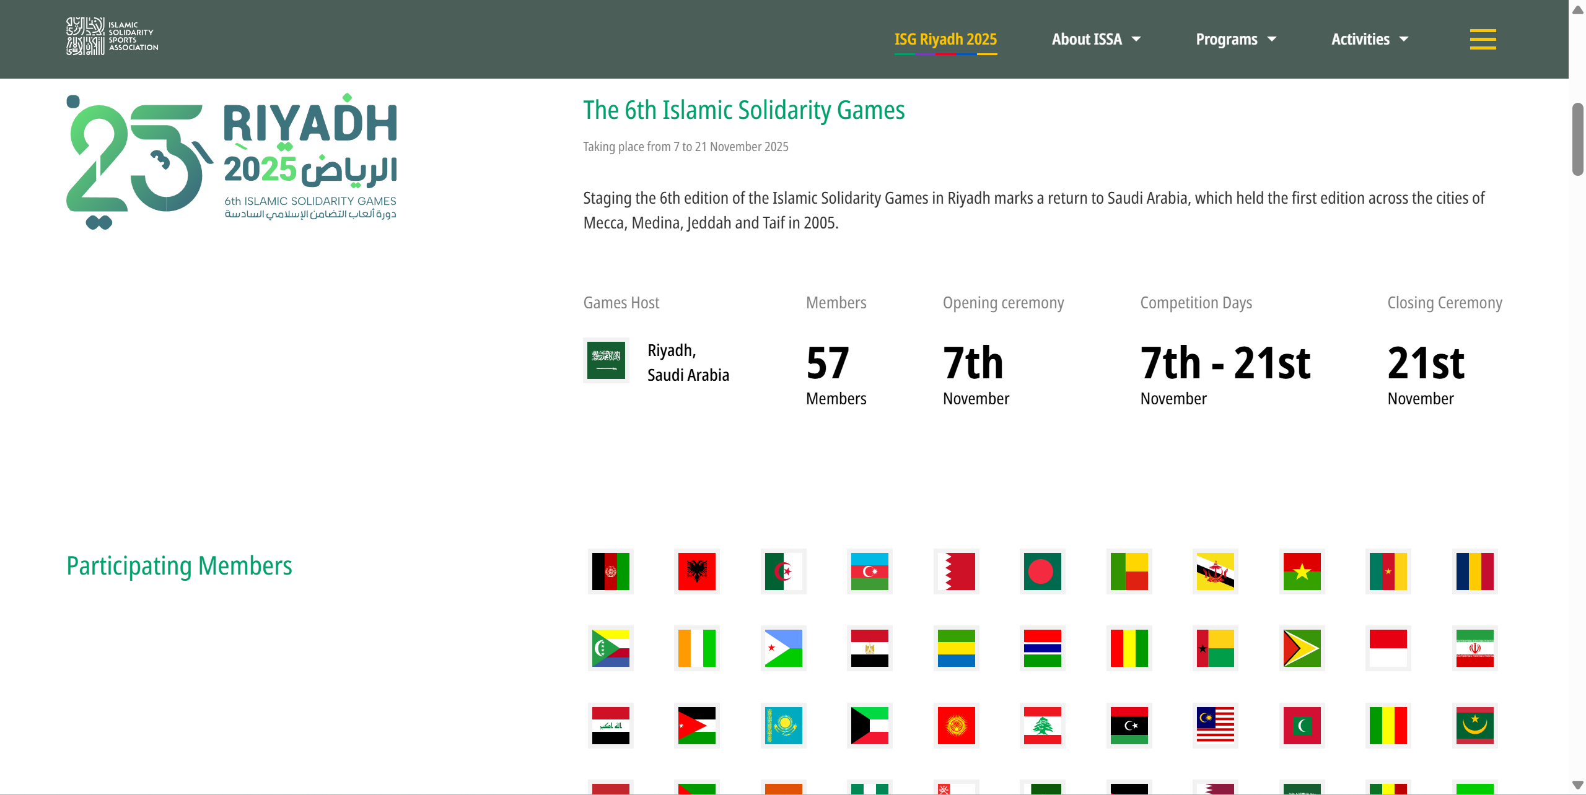
Task: Click the Chad flag
Action: click(x=1474, y=571)
